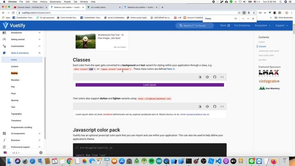Click the Vue Mastery sponsor logo
Screen dimensions: 295x166
click(x=269, y=88)
